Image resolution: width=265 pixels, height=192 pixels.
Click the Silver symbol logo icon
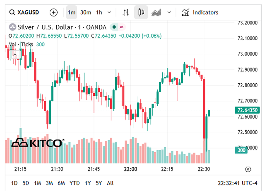(12, 27)
